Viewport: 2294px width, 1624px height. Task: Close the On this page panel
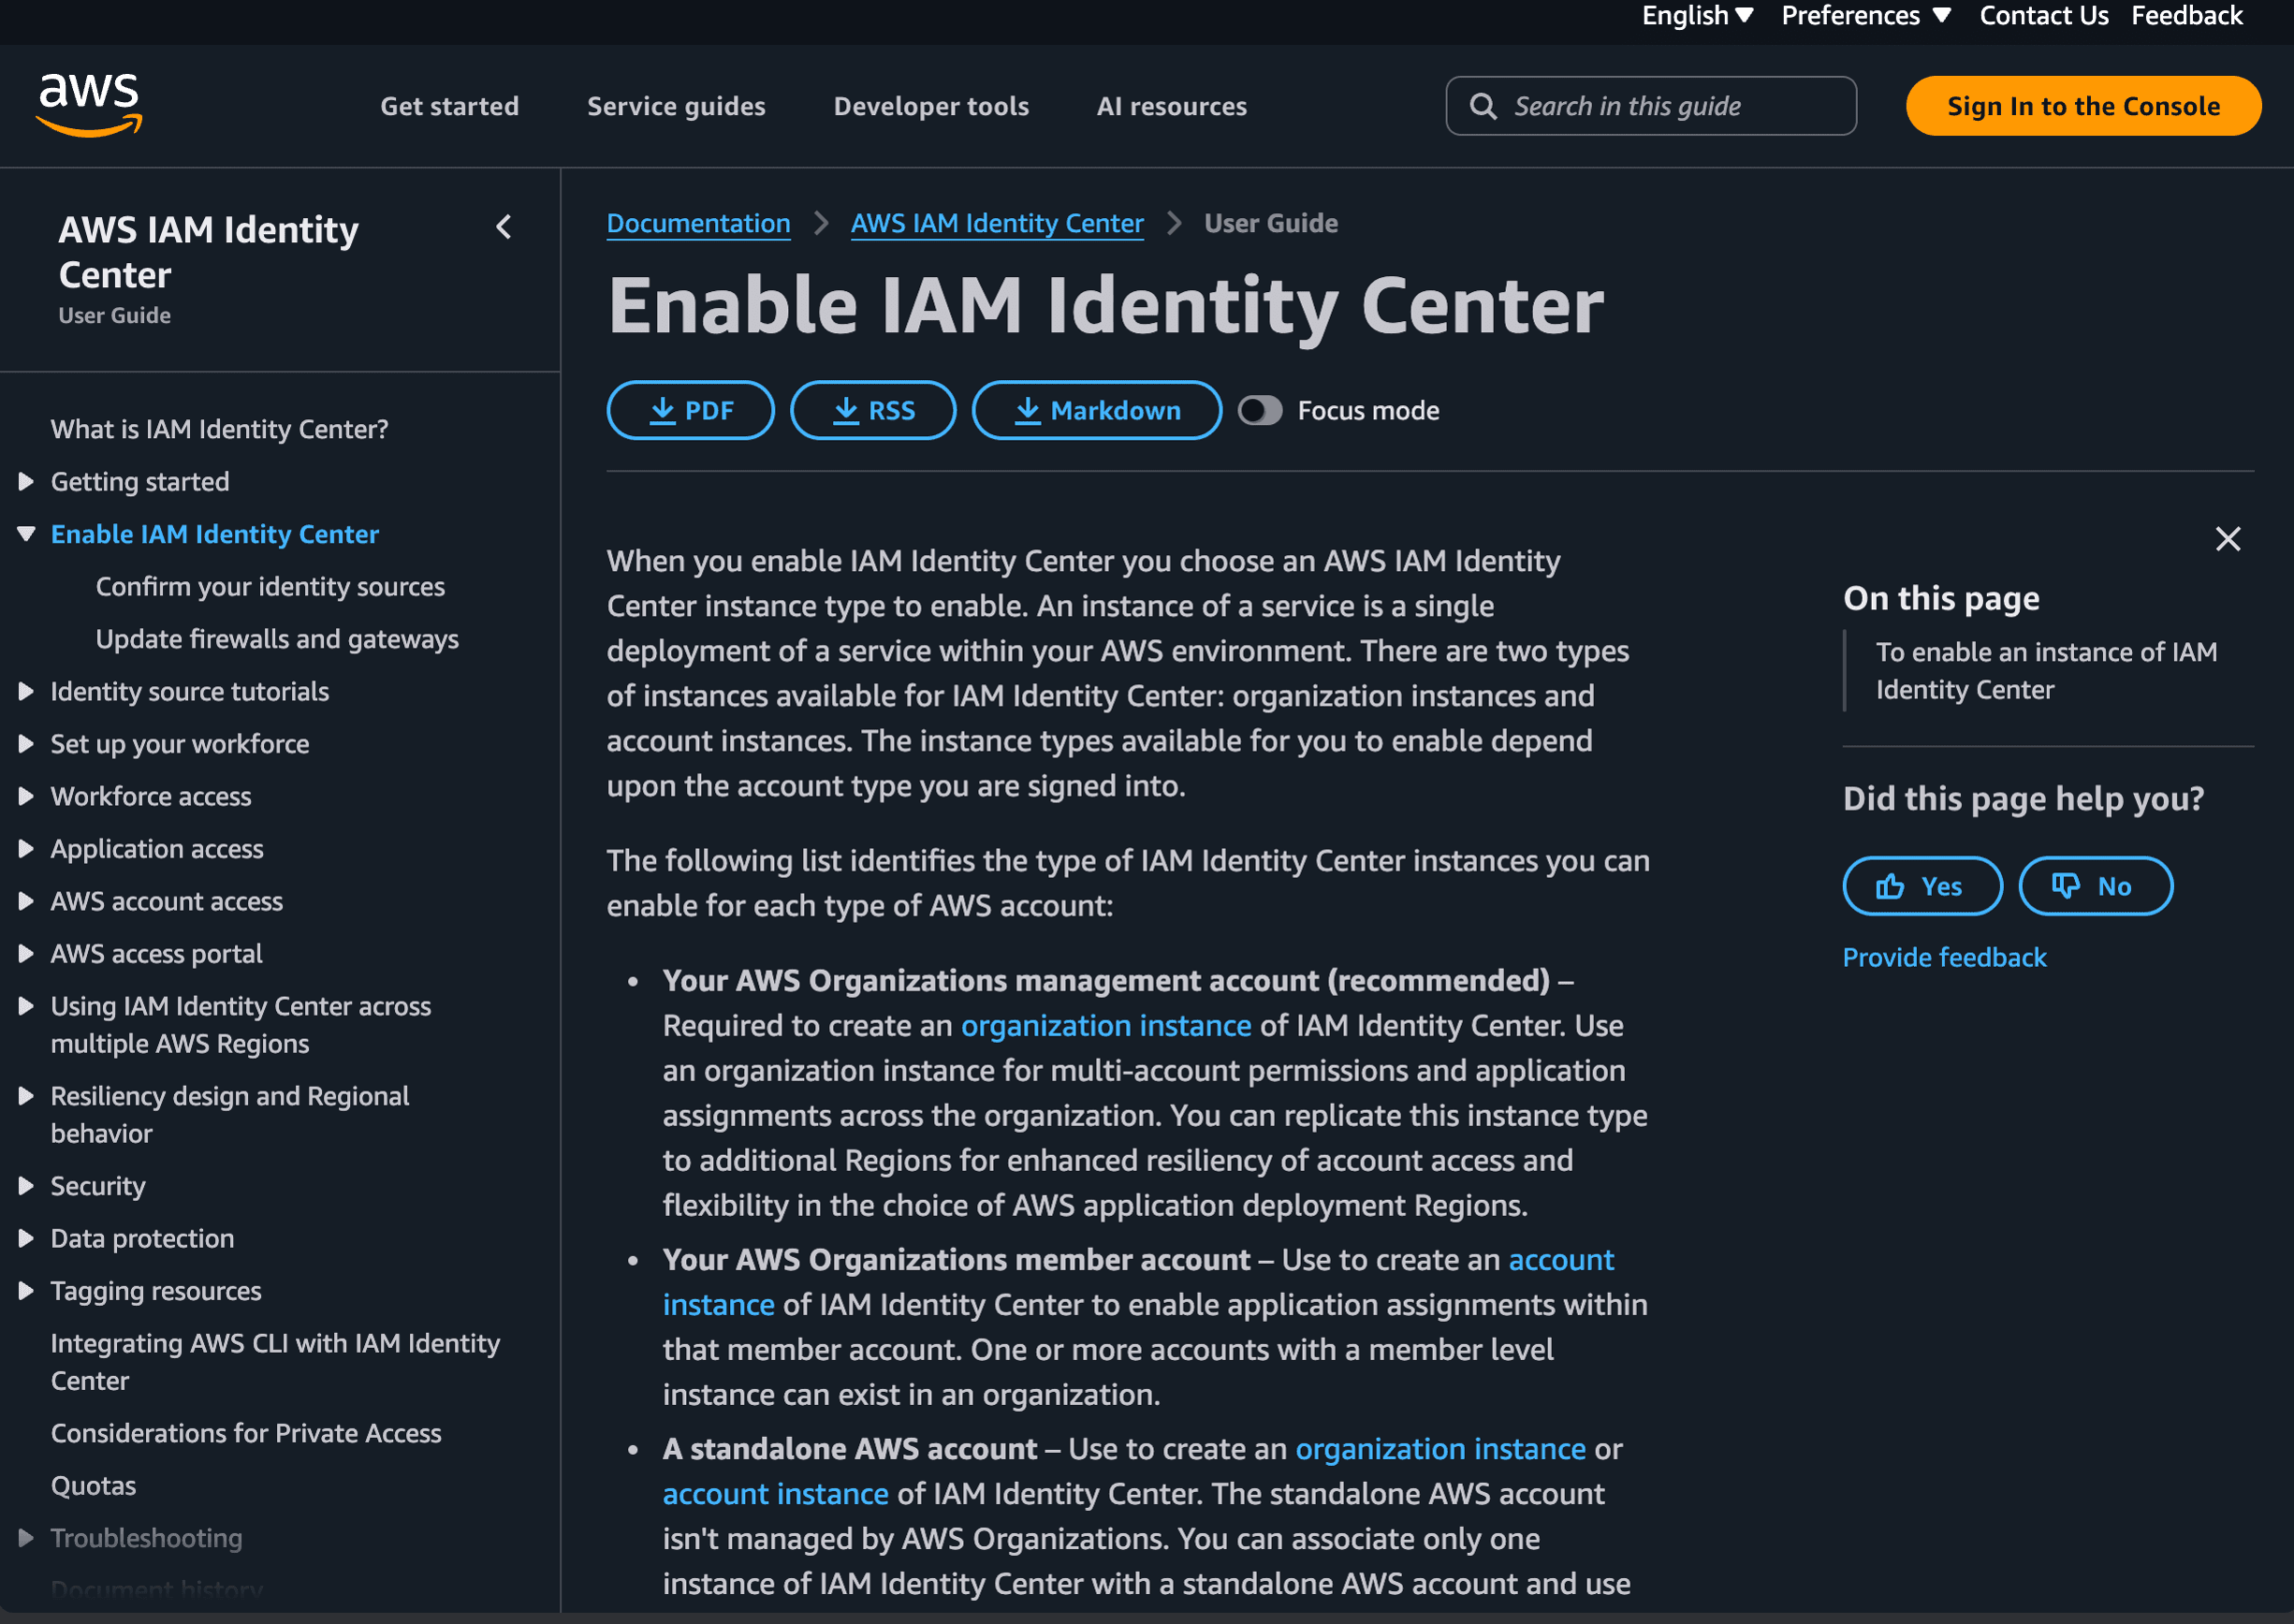tap(2228, 539)
